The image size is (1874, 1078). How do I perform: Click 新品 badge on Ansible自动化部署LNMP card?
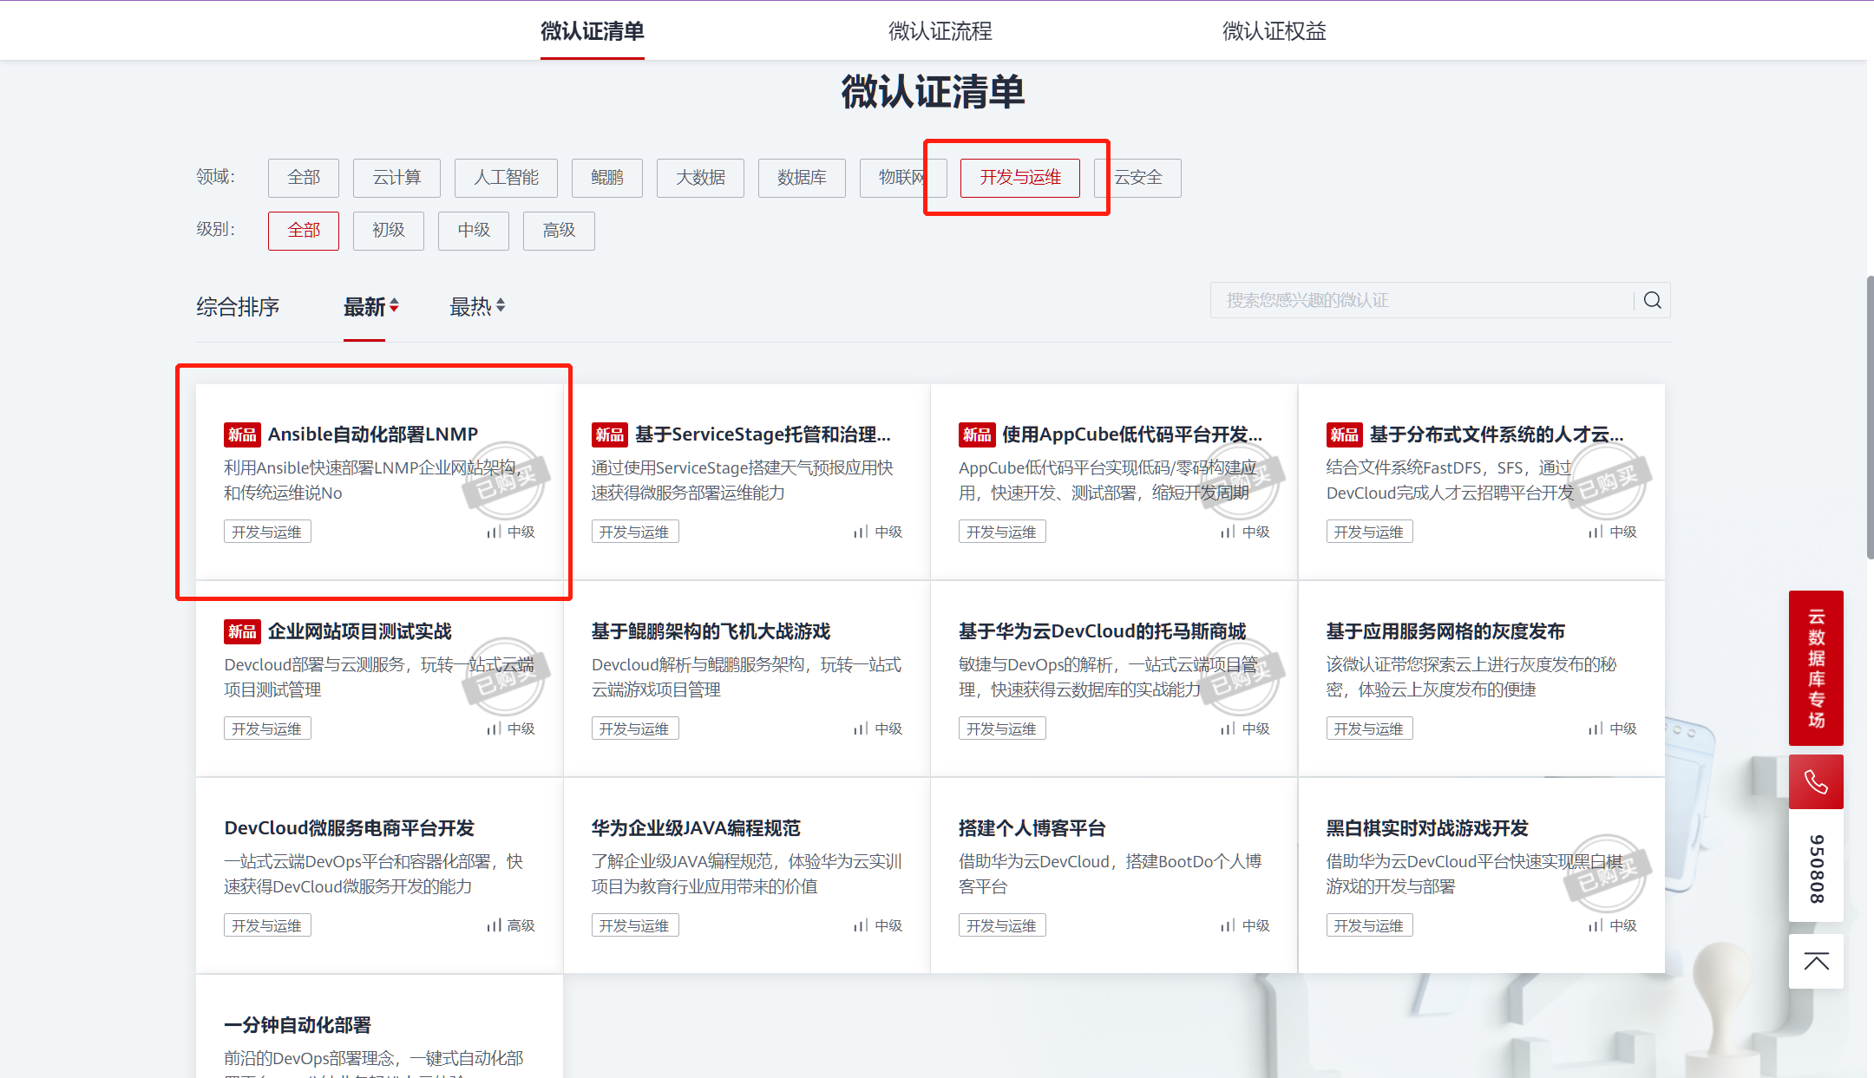pos(242,434)
